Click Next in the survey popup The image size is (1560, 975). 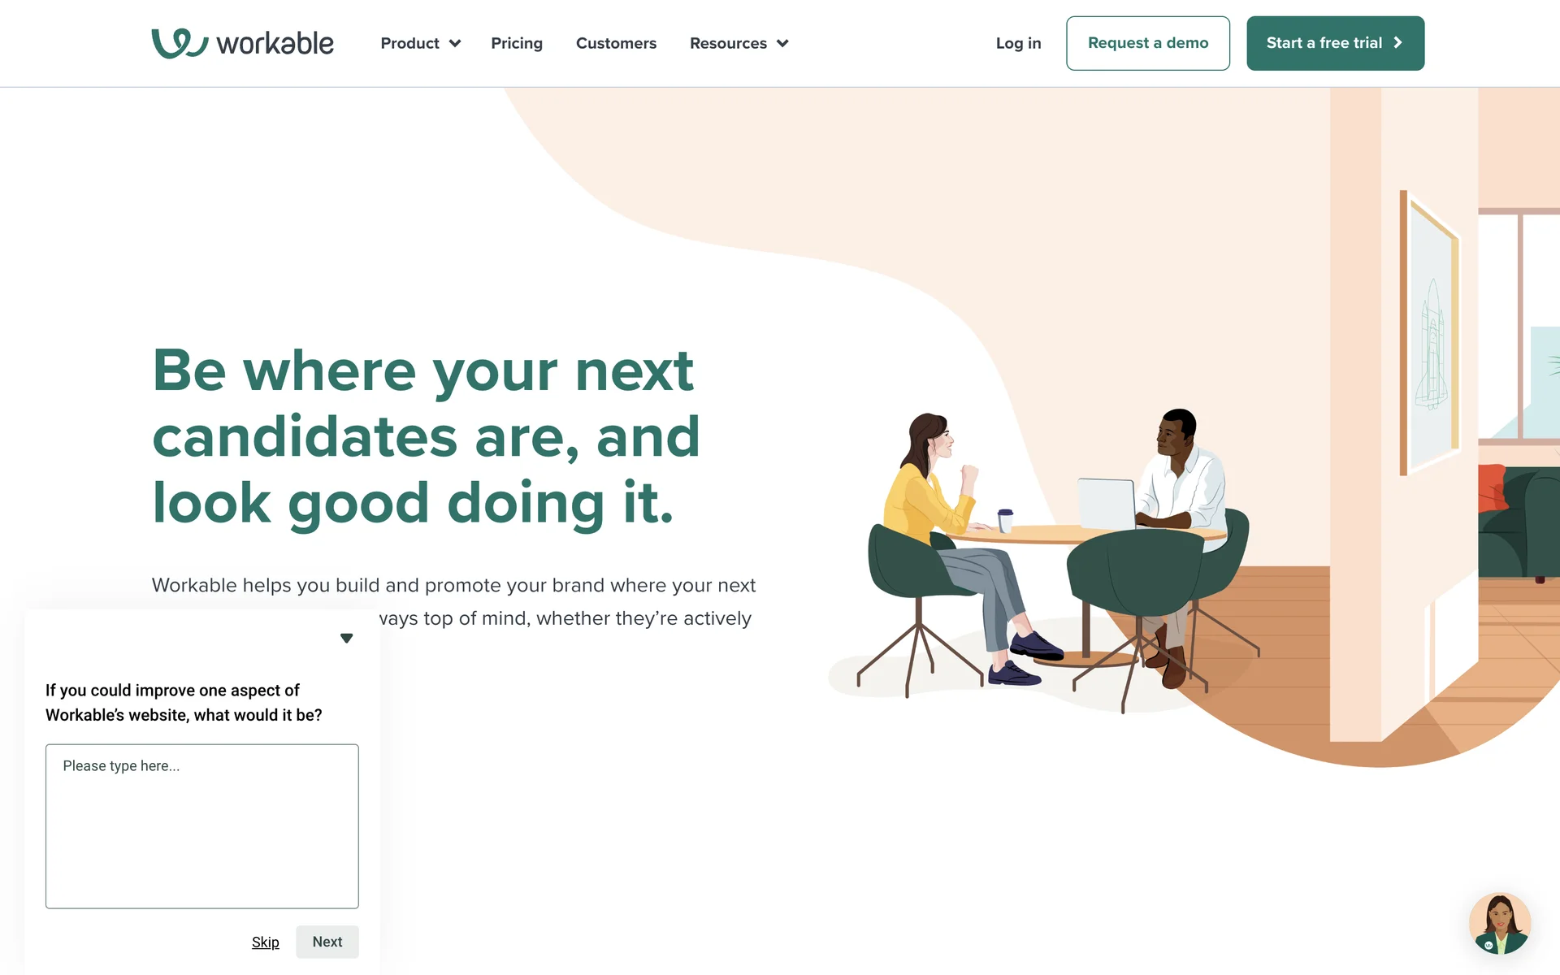coord(327,942)
